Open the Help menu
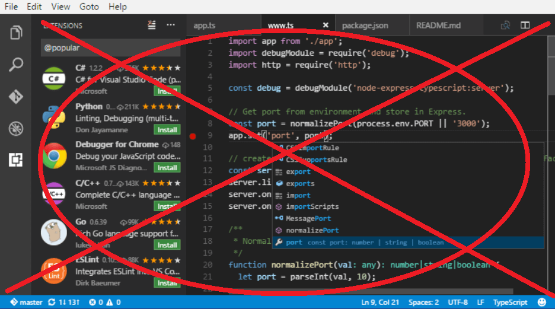This screenshot has height=309, width=555. click(117, 7)
